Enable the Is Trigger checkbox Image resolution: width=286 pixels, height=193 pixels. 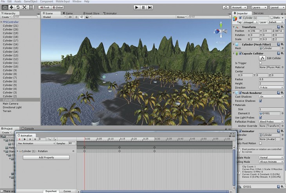(260, 63)
